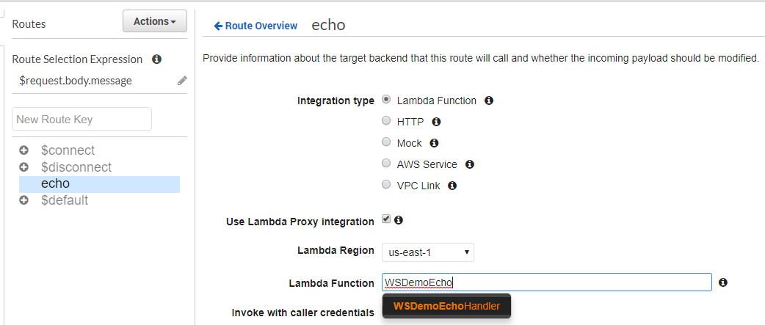765x325 pixels.
Task: Click info icon beside VPC Link option
Action: coord(452,186)
